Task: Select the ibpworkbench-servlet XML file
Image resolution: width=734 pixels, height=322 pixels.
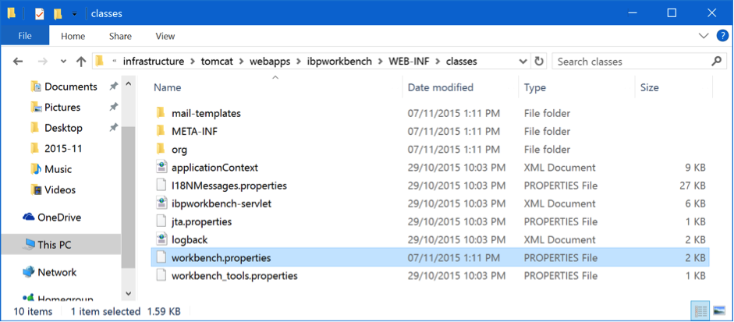Action: [x=222, y=203]
